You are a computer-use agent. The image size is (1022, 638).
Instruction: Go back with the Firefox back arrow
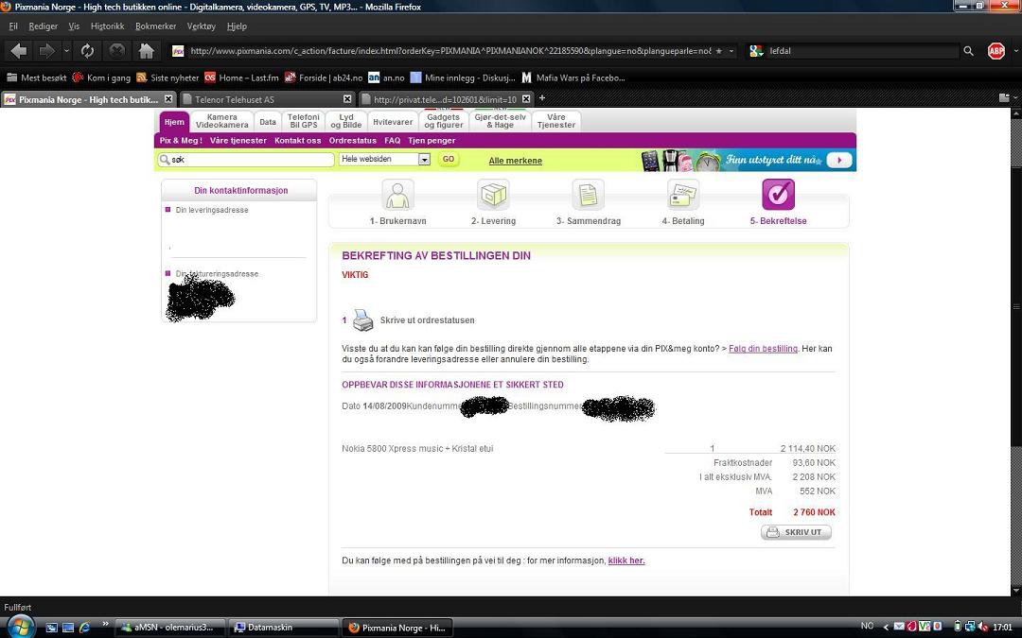point(19,51)
